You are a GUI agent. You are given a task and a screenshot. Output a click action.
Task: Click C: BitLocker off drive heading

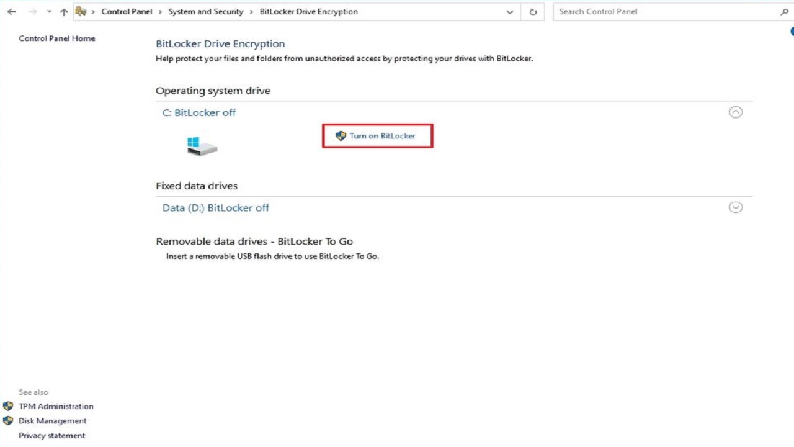coord(199,112)
